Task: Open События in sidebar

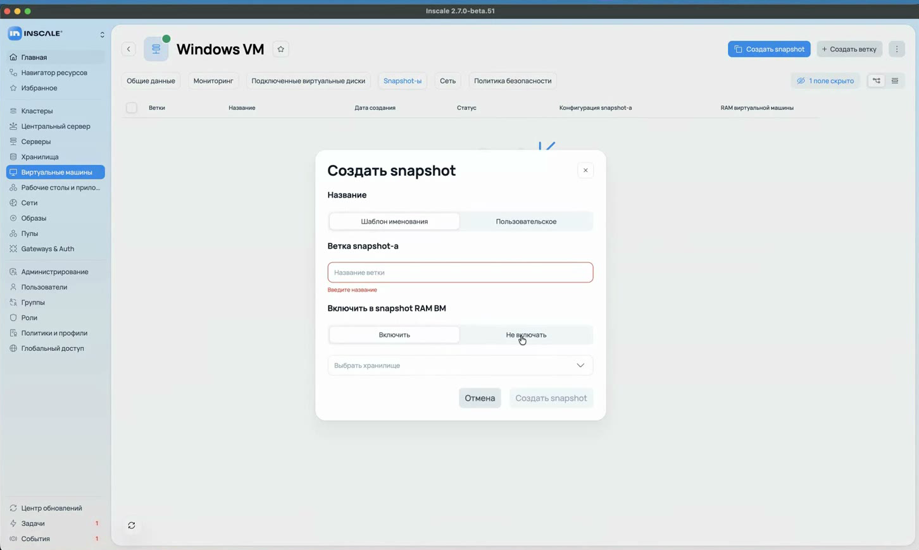Action: [x=56, y=539]
